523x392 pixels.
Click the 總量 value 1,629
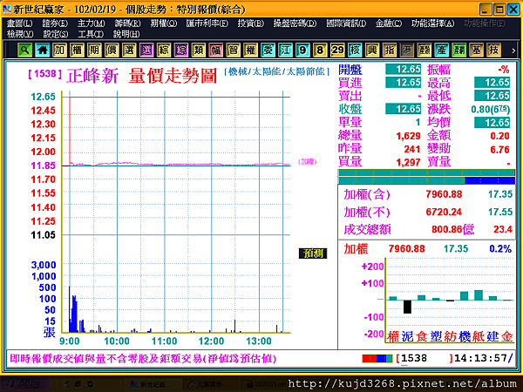point(408,136)
